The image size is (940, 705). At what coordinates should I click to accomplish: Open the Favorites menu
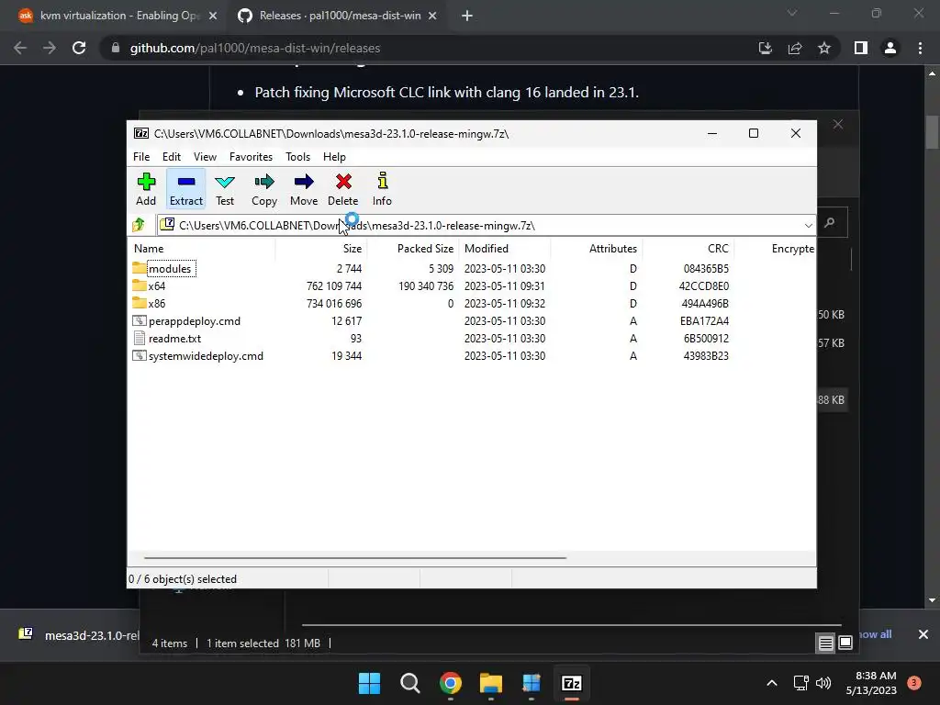(251, 156)
